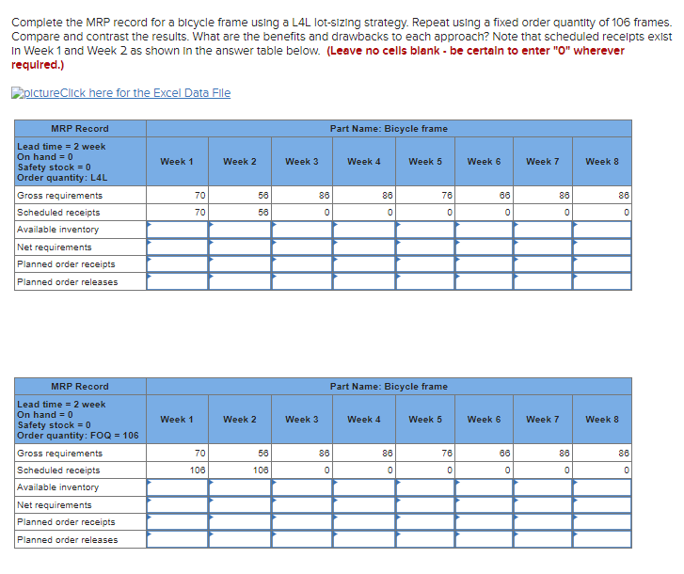This screenshot has width=684, height=574.
Task: Click 'Part Name: Bicycle frame' header of first table
Action: 389,129
